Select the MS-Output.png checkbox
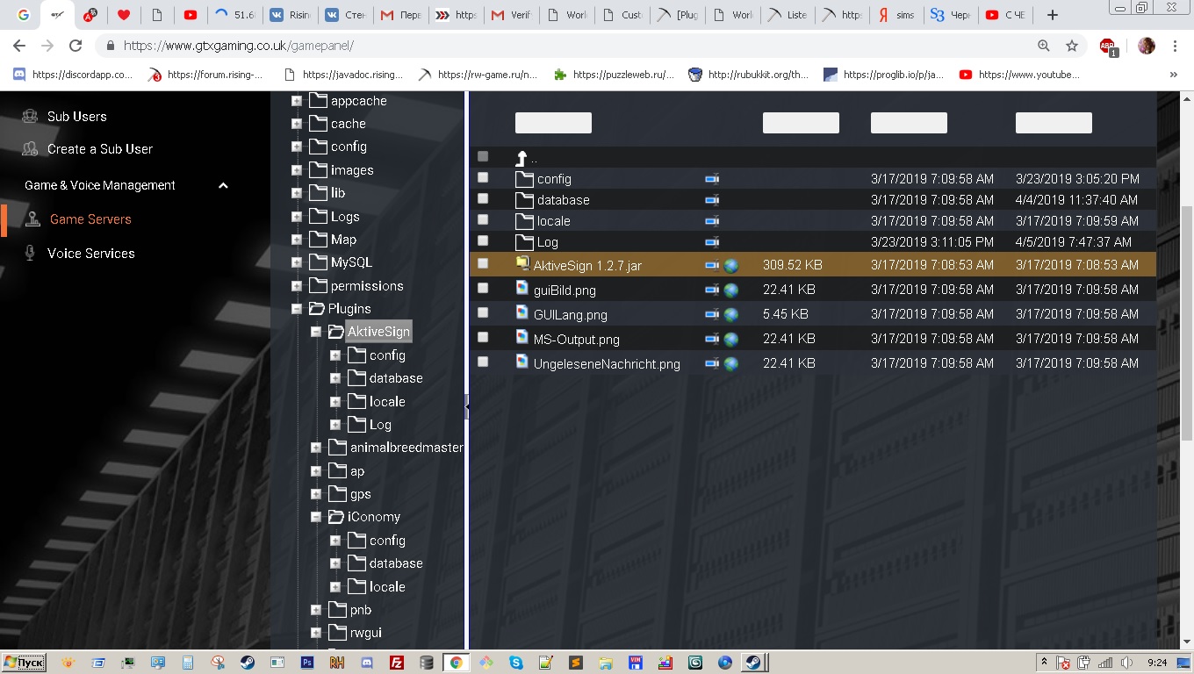 (483, 337)
